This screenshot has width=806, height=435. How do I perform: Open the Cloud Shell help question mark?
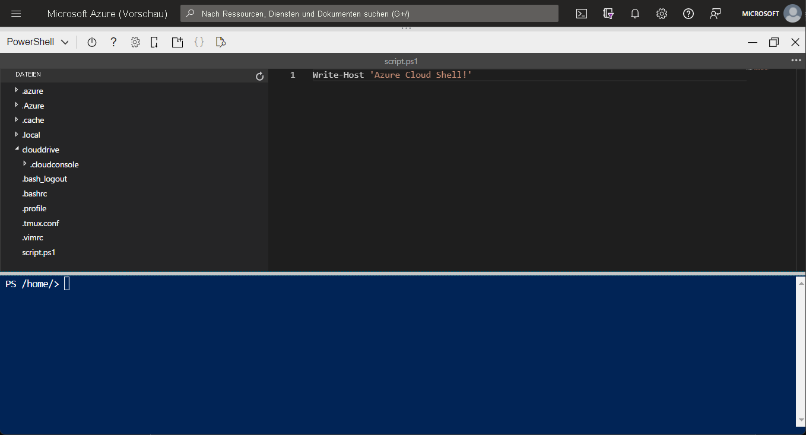(113, 42)
